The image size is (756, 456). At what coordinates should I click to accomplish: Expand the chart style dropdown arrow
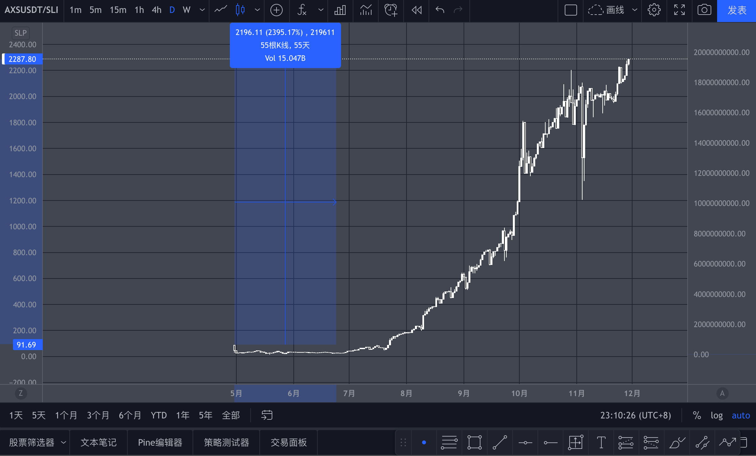click(x=257, y=10)
